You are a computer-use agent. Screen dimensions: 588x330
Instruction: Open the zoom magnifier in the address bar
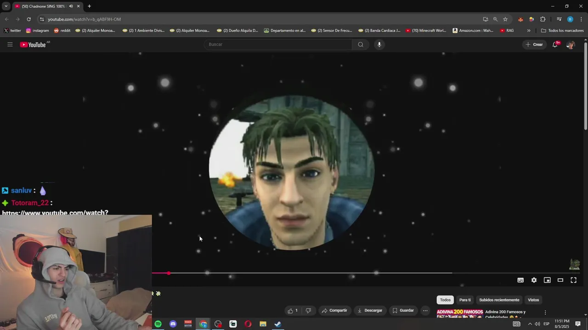[x=495, y=19]
